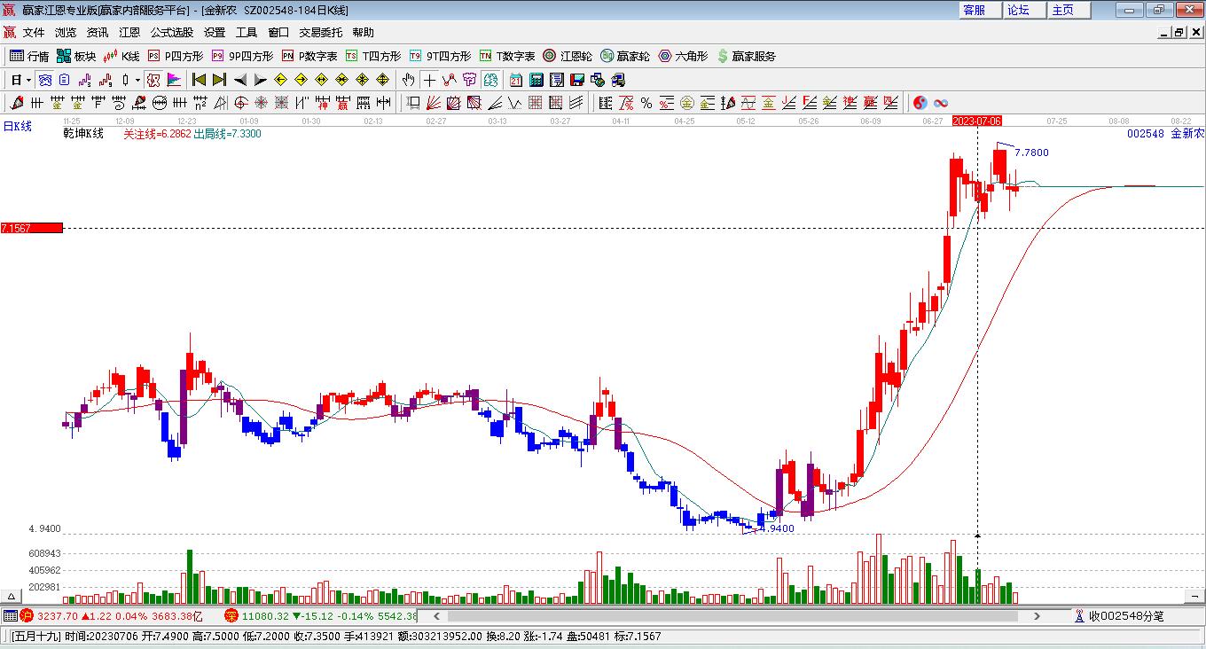Viewport: 1206px width, 649px height.
Task: Open the 9P四方形 tool
Action: click(242, 56)
